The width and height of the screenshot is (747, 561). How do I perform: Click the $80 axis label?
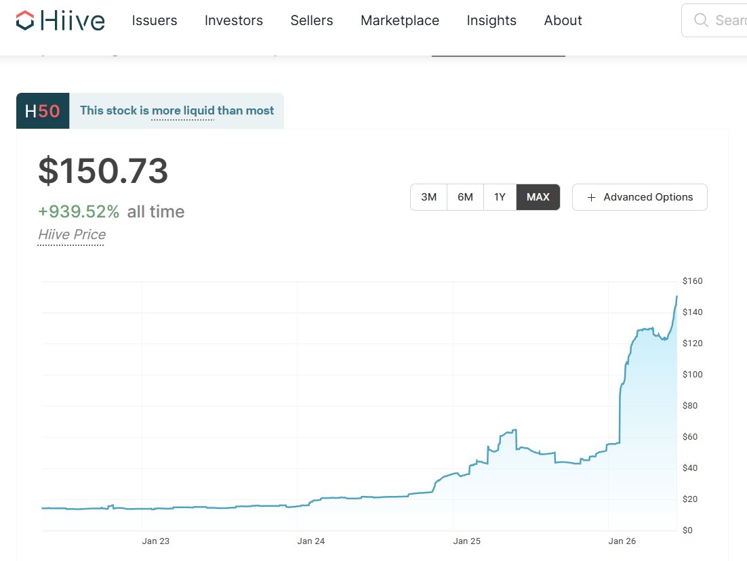[690, 406]
